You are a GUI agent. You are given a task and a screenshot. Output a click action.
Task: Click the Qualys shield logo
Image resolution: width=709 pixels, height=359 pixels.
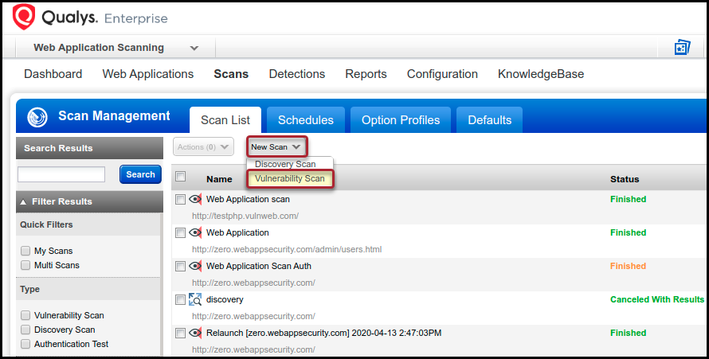pyautogui.click(x=24, y=18)
